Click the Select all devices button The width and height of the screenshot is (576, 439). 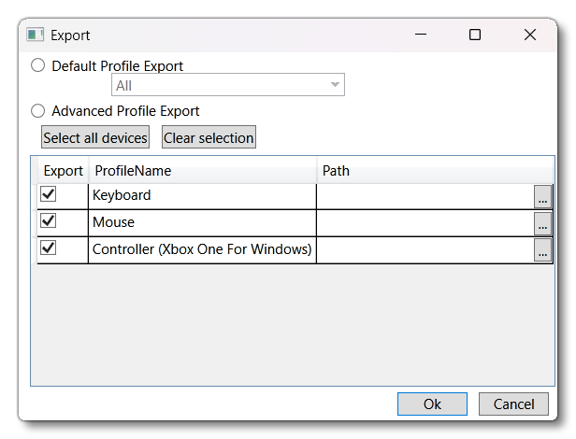coord(95,137)
